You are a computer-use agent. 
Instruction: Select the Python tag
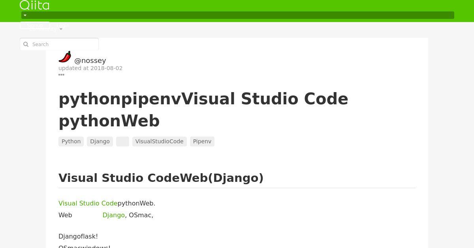point(71,141)
